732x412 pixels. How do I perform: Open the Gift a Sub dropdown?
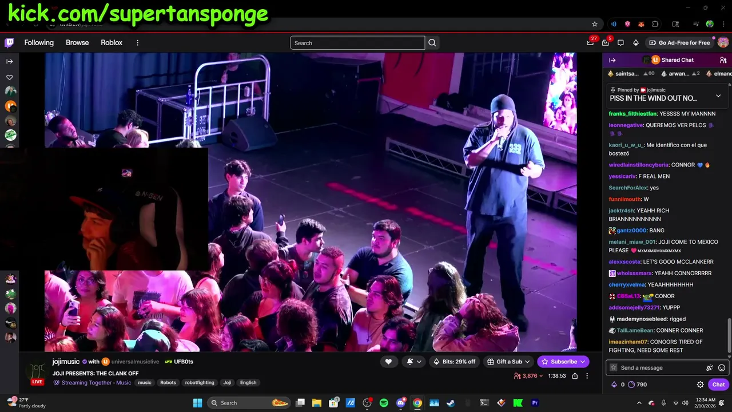(x=508, y=362)
